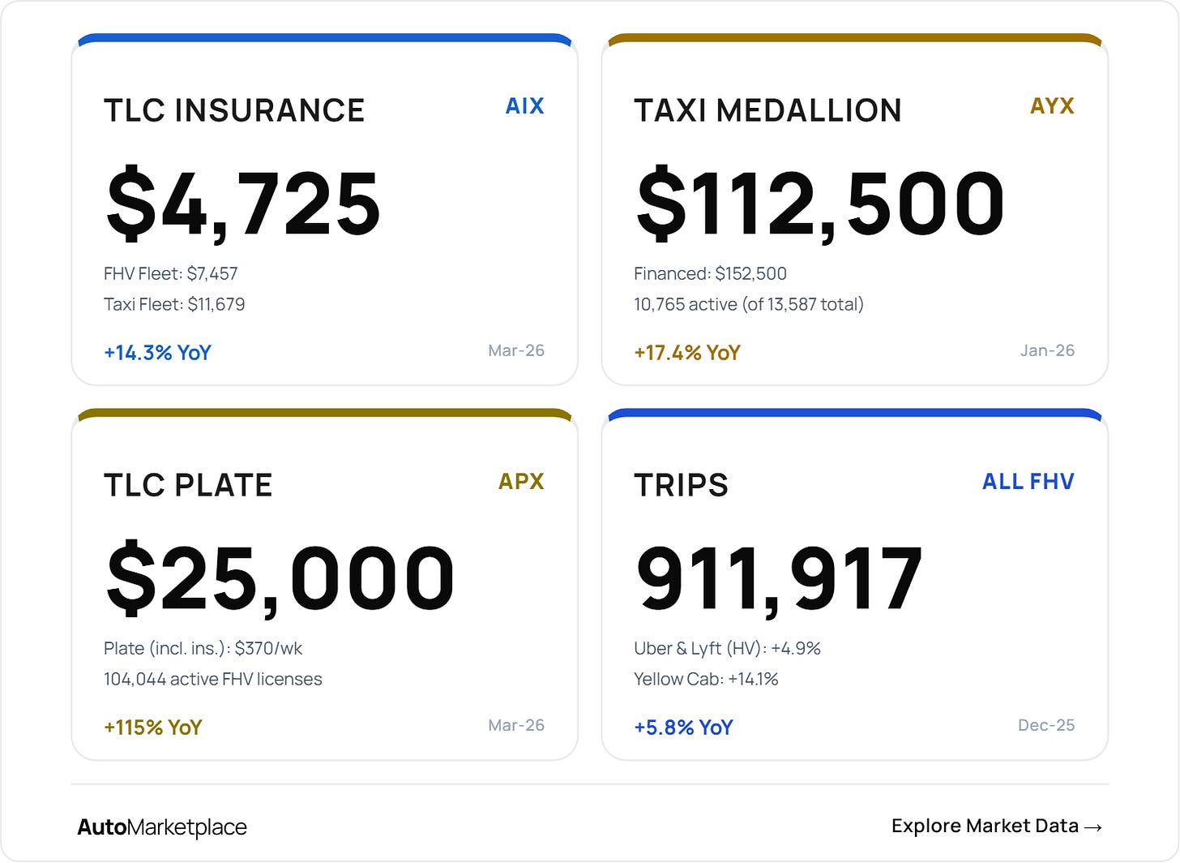This screenshot has width=1180, height=863.
Task: Open the TLC Insurance card title
Action: pyautogui.click(x=234, y=110)
